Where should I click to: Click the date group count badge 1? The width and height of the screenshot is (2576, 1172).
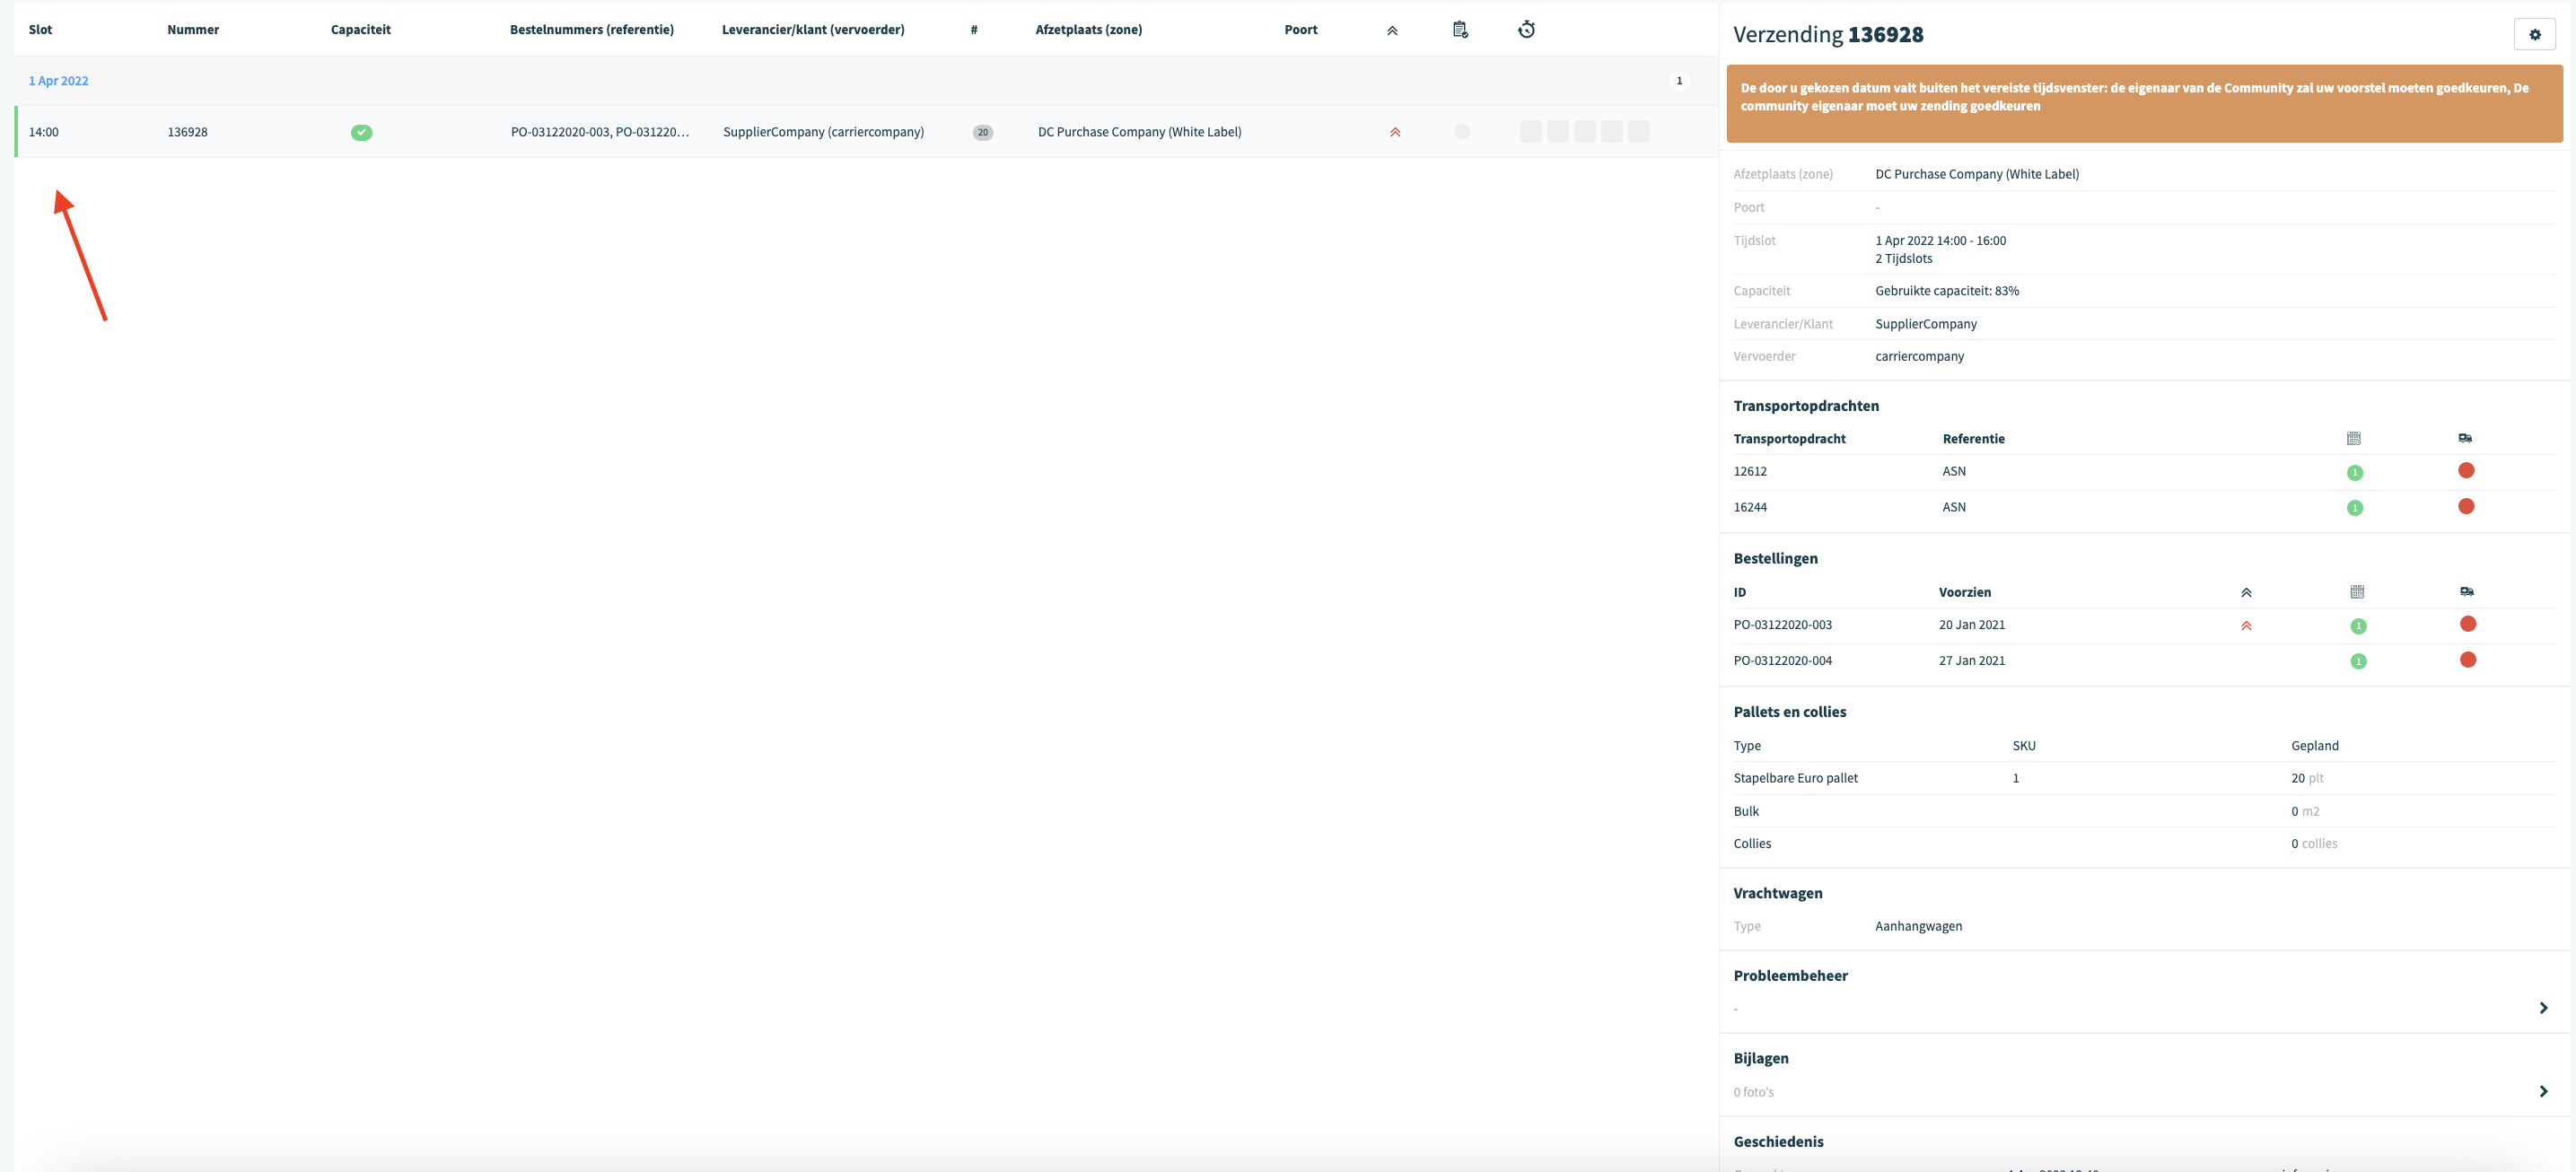[x=1679, y=81]
